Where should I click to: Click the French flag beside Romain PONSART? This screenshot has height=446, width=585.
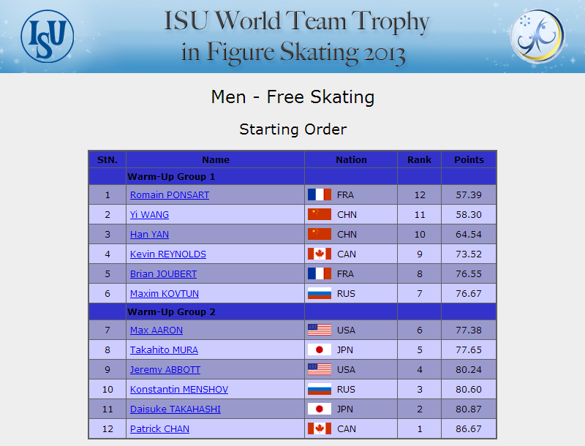point(320,194)
